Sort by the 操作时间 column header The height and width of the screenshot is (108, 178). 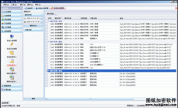72,18
